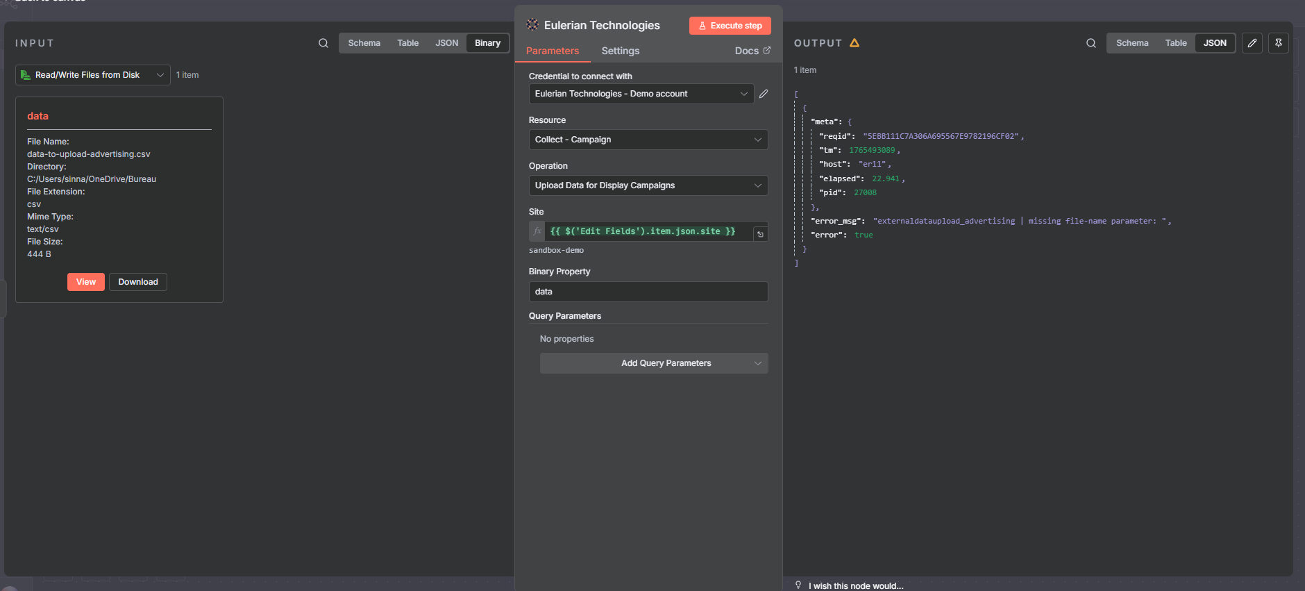Switch Output view to Schema
The width and height of the screenshot is (1305, 591).
tap(1131, 43)
